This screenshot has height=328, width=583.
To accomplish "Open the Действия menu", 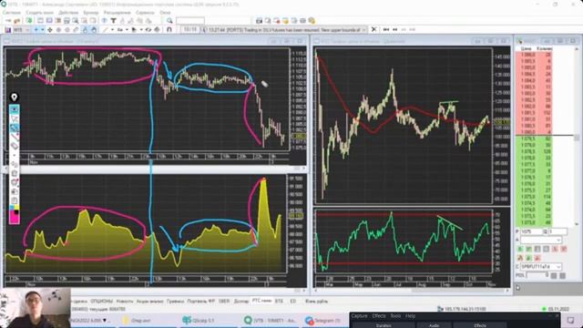I will click(x=68, y=13).
